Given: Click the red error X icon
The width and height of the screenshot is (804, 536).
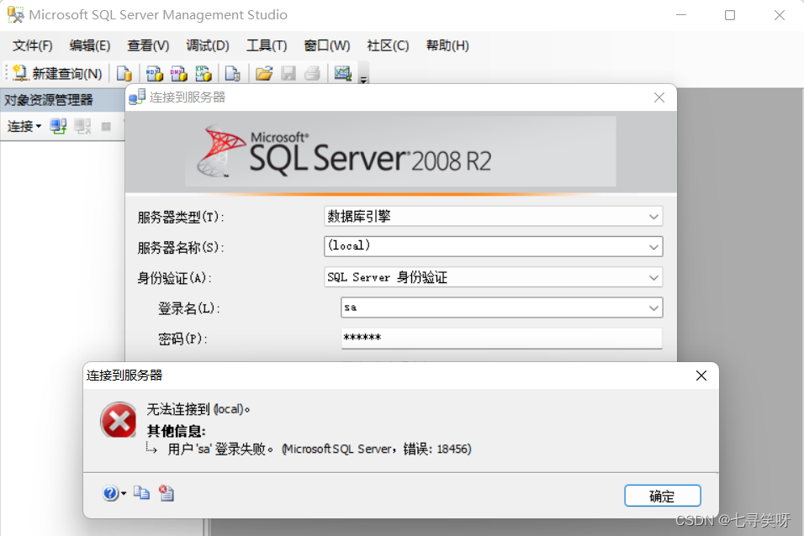Looking at the screenshot, I should tap(119, 420).
